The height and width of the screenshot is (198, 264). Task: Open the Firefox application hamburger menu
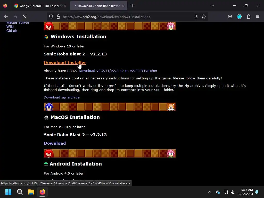(258, 17)
